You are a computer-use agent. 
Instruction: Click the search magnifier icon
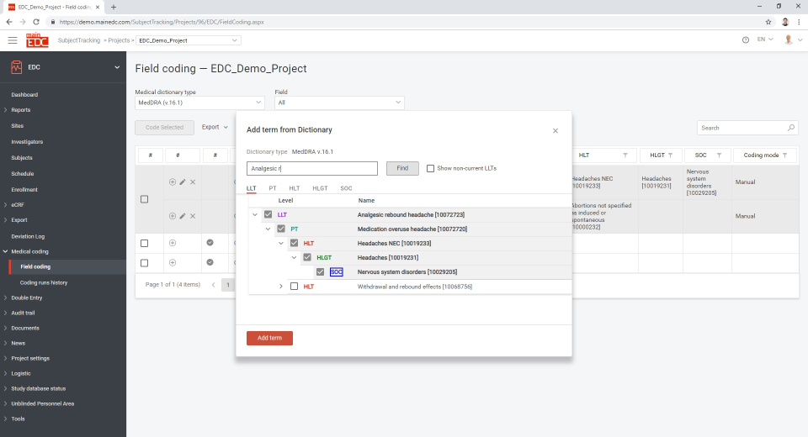pyautogui.click(x=791, y=128)
